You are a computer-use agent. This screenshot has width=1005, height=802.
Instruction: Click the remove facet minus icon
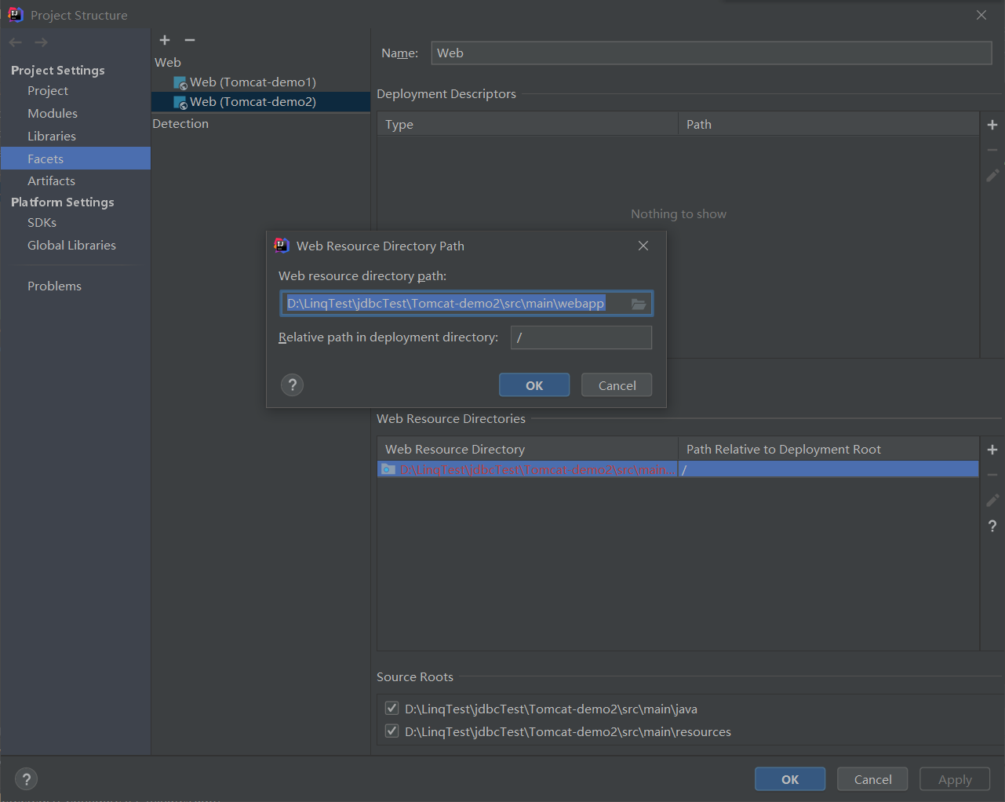[190, 40]
